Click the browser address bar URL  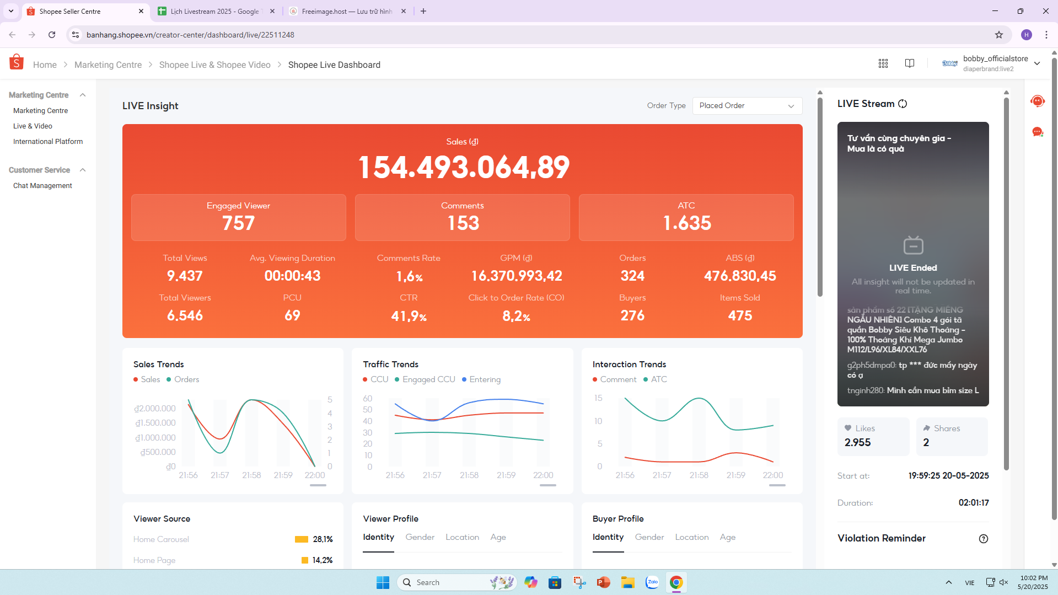tap(190, 35)
